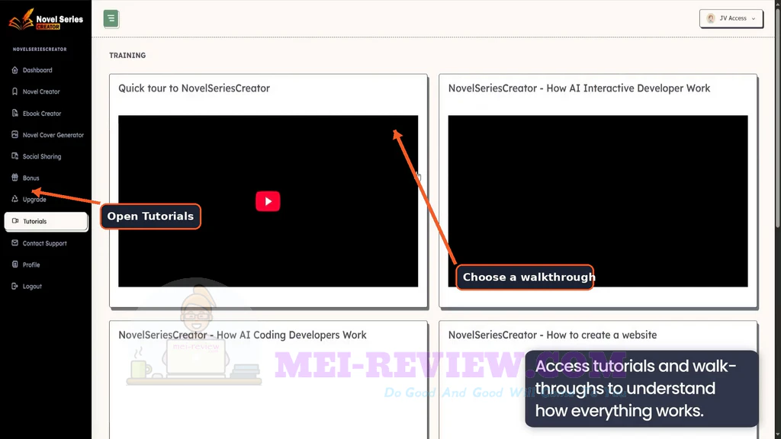Go to Dashboard in sidebar
781x439 pixels.
pyautogui.click(x=37, y=70)
